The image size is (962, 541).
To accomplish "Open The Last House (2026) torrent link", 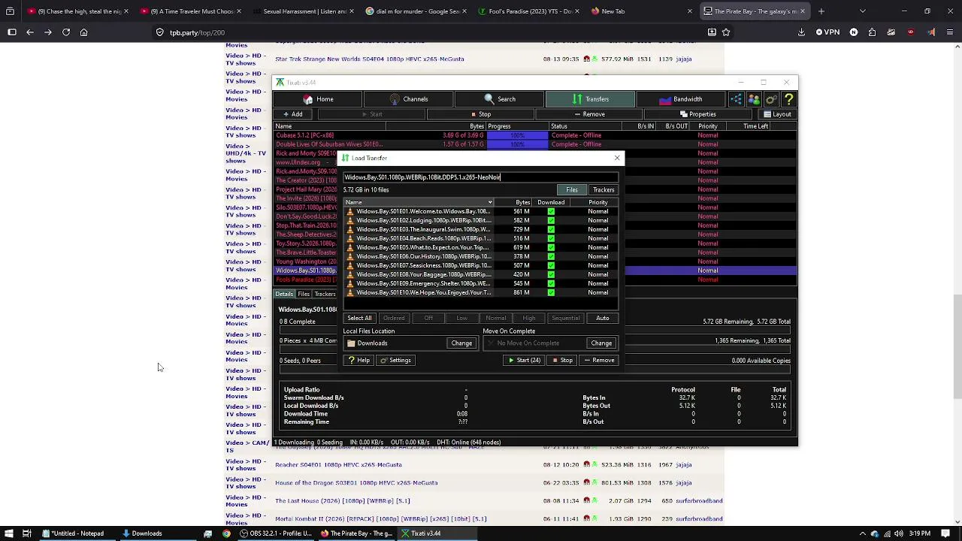I will pos(343,500).
